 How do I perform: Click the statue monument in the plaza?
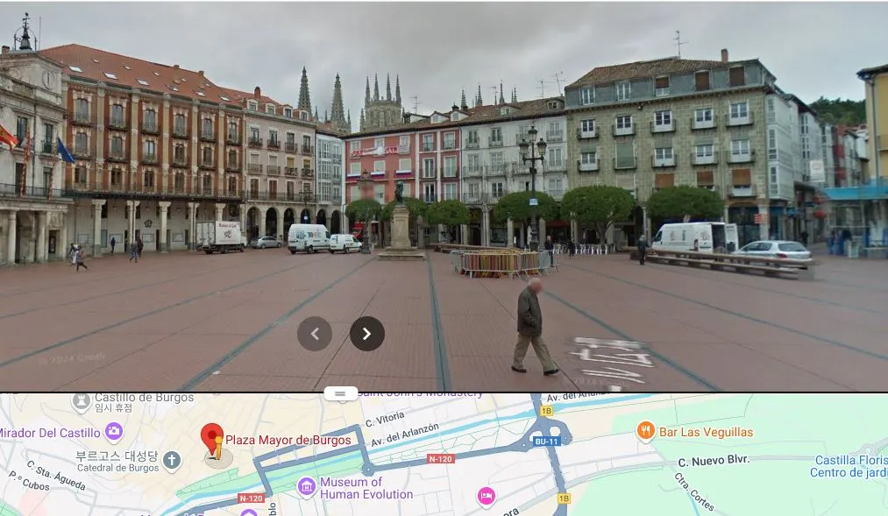coord(401,221)
